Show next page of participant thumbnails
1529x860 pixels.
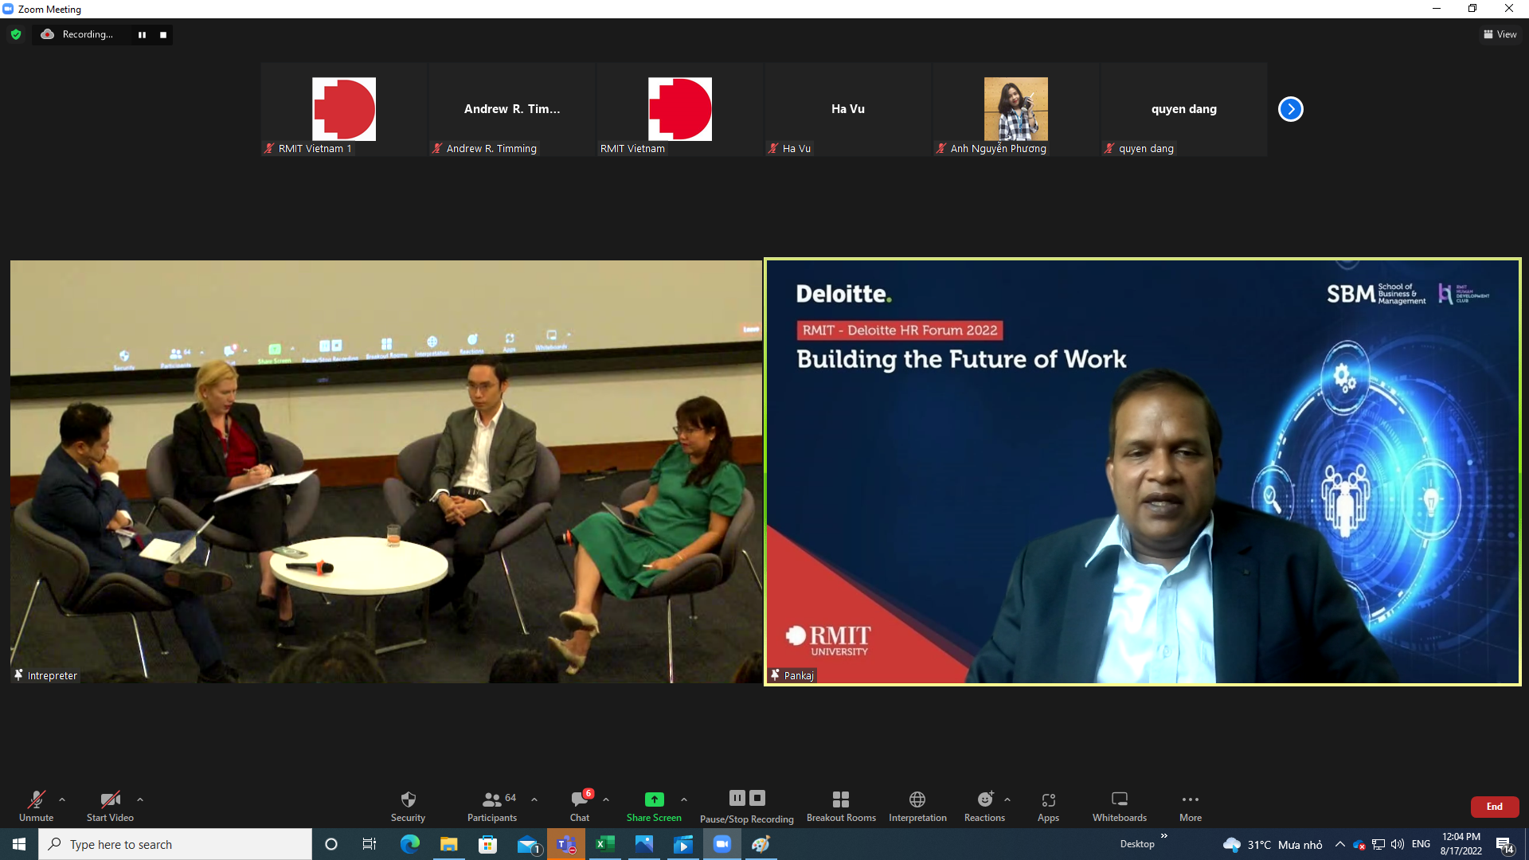pyautogui.click(x=1291, y=109)
